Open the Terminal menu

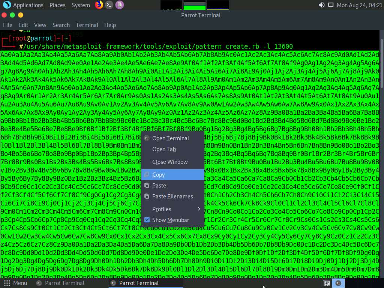pos(87,25)
